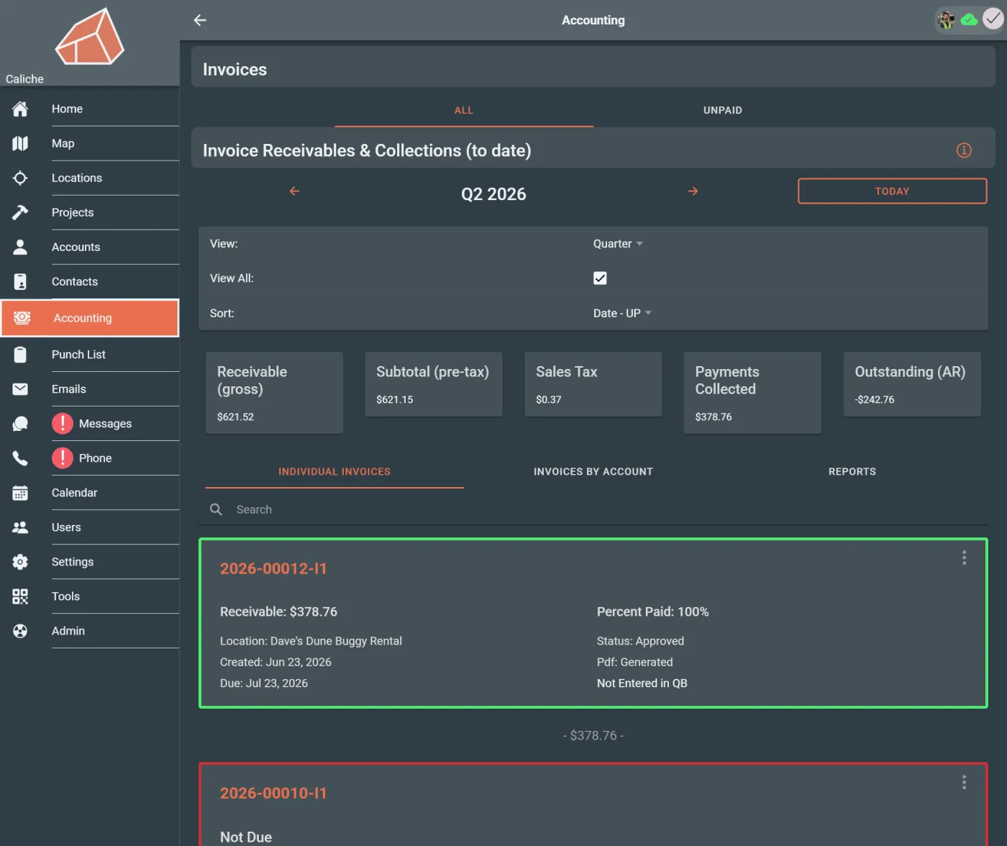
Task: Open invoice 2026-00010-I1 link
Action: click(x=273, y=793)
